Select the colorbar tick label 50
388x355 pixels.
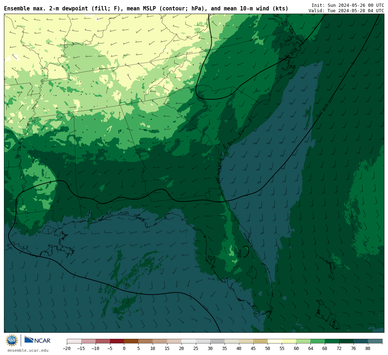tap(268, 348)
